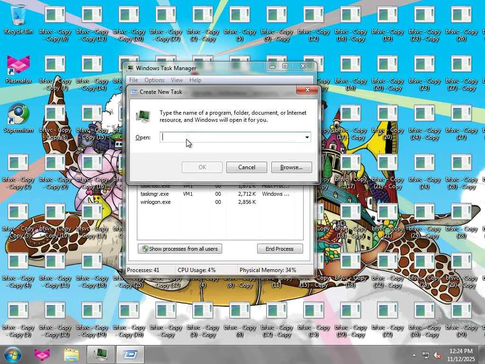This screenshot has height=364, width=485.
Task: Select desktop icon bfsvc - Copy (26) - Copy
Action: [424, 319]
